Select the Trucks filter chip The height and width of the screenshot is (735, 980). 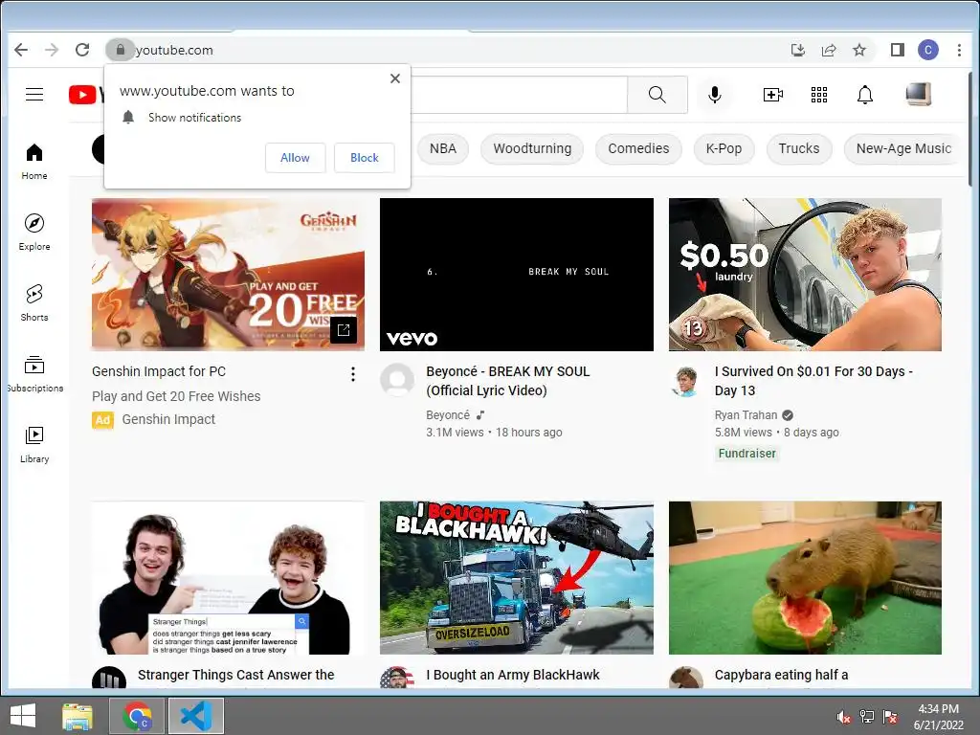799,148
